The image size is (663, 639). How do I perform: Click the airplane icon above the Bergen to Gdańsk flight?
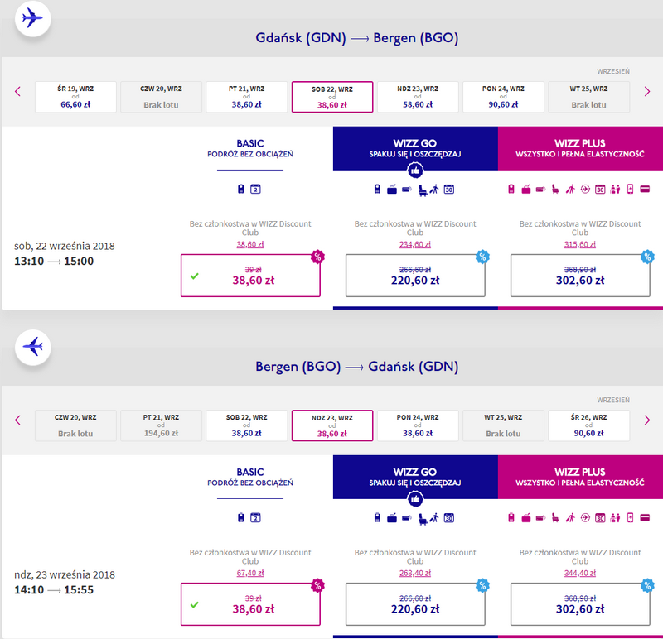coord(32,346)
